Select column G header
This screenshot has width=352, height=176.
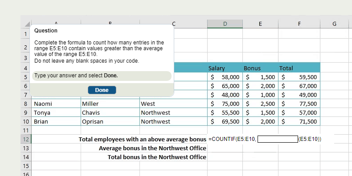tap(334, 24)
